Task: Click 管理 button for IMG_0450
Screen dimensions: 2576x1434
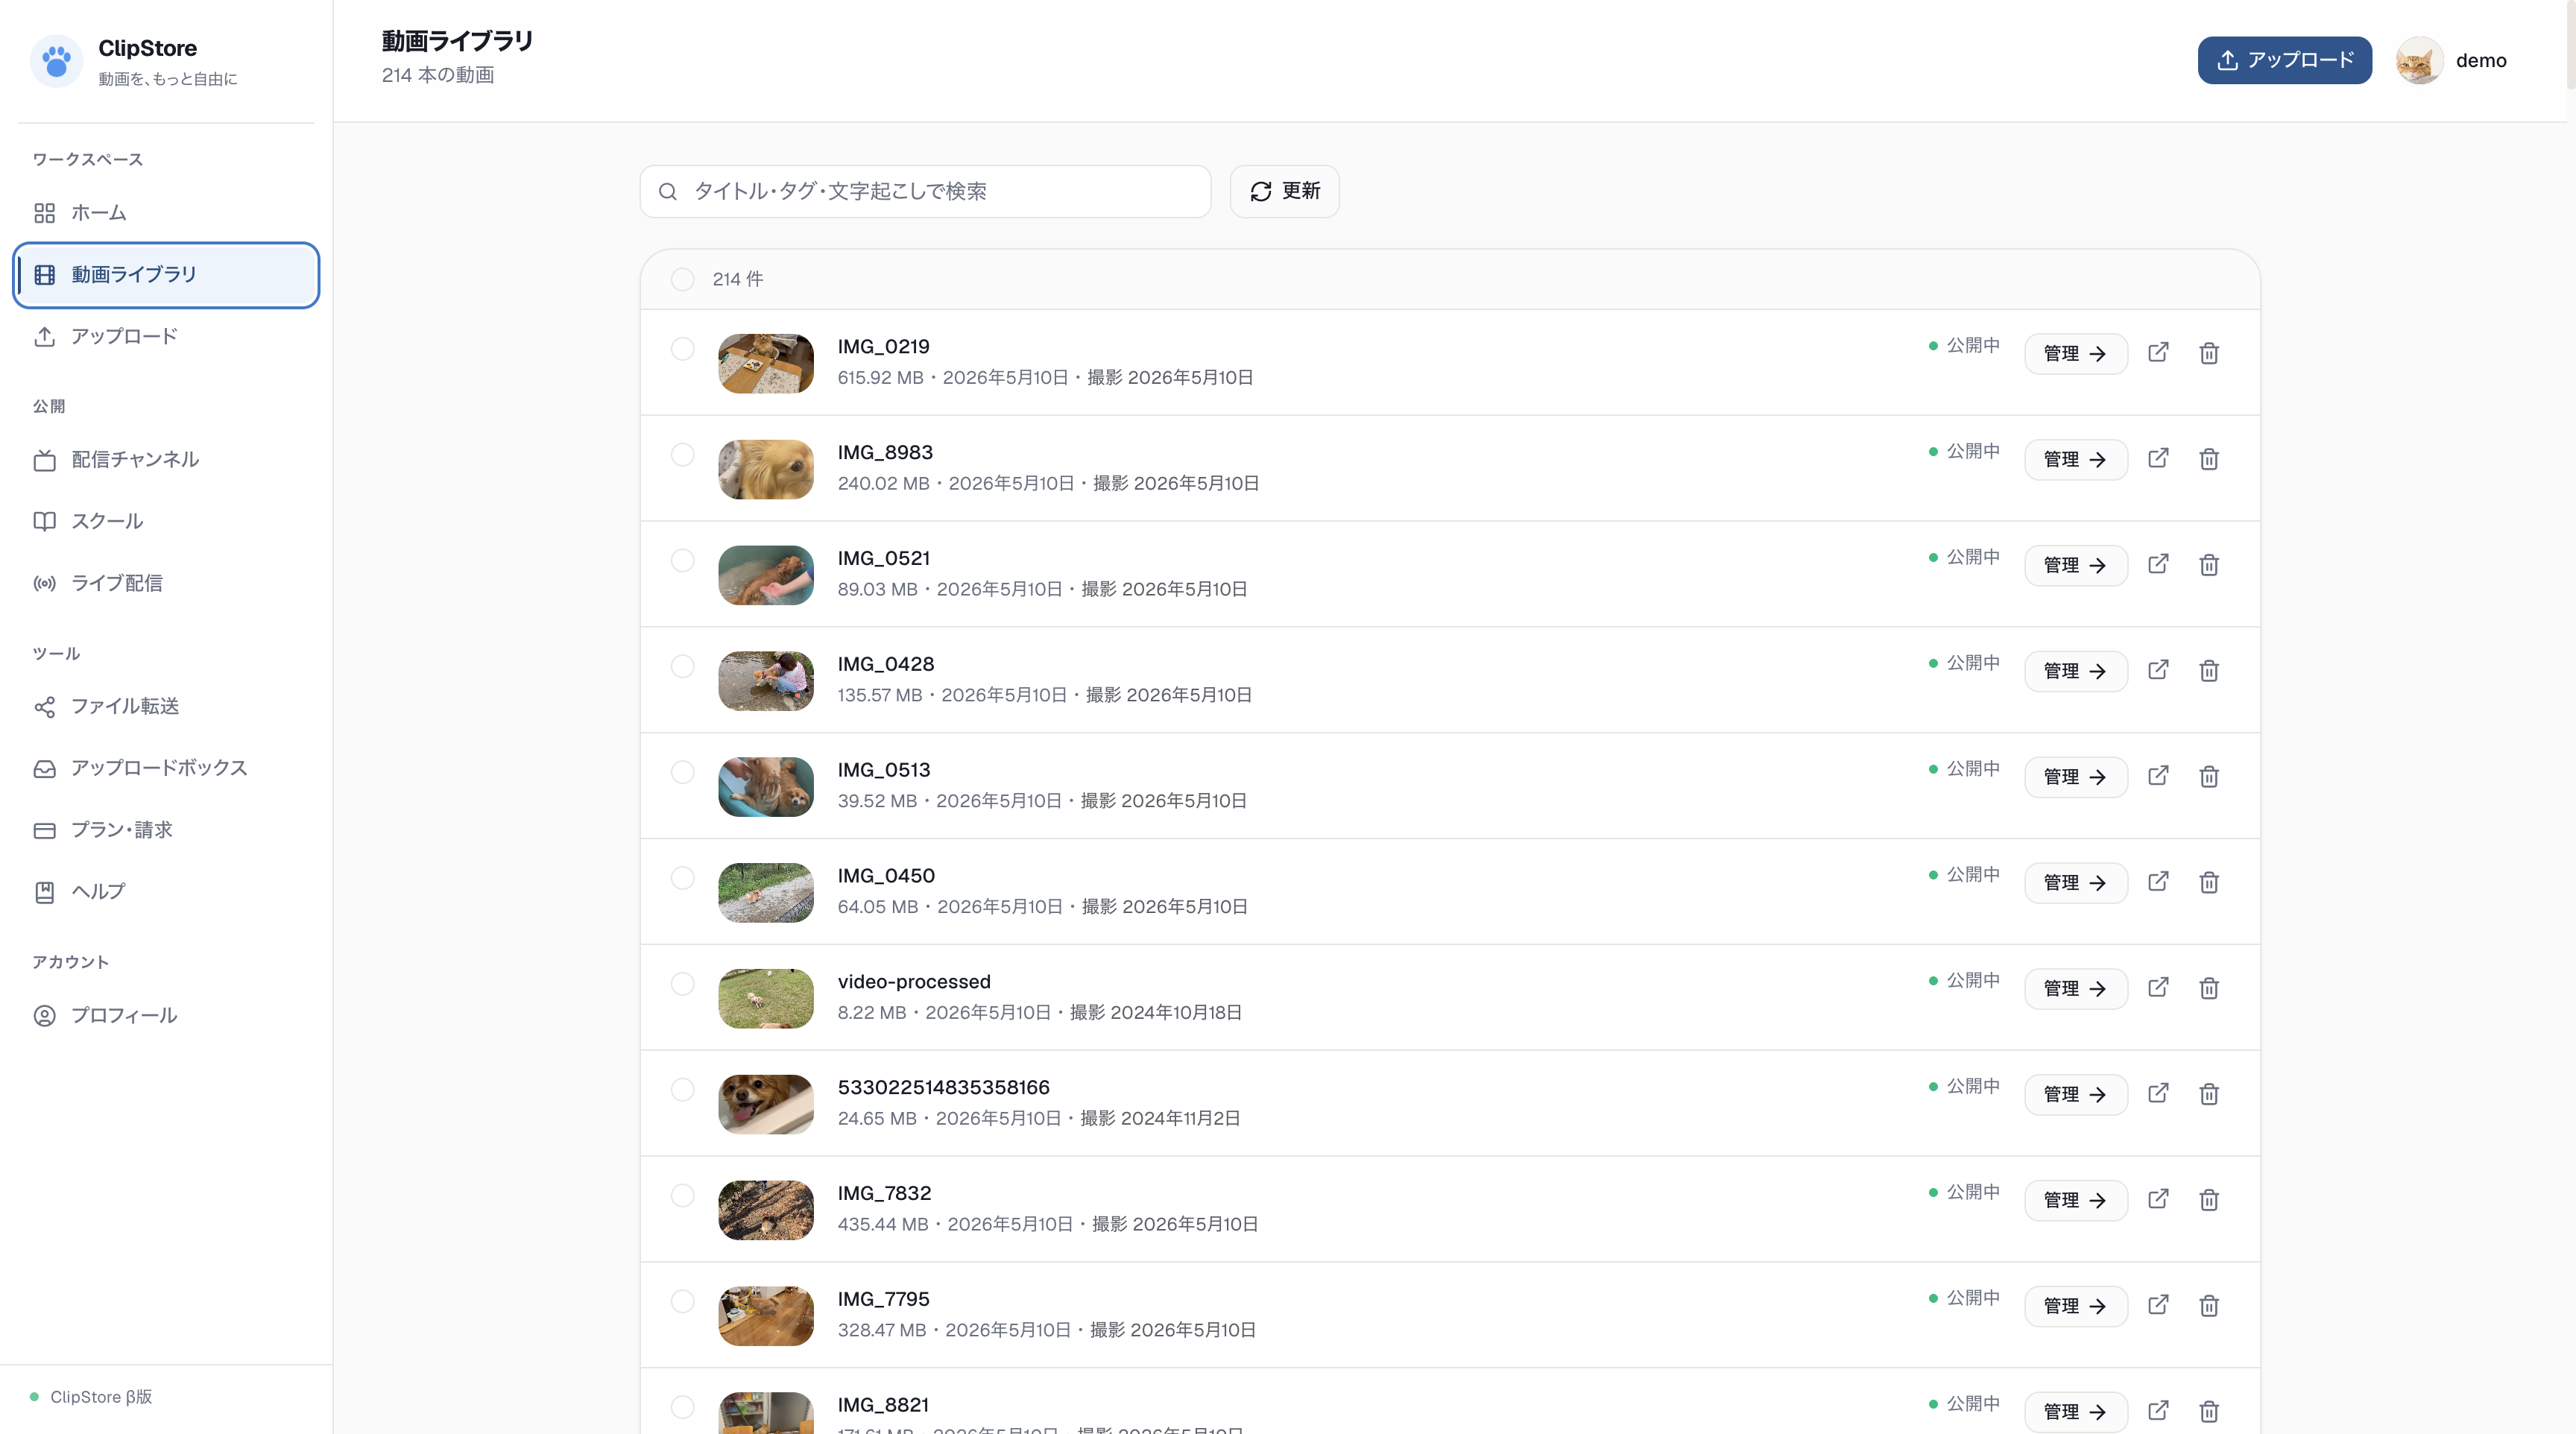Action: coord(2075,883)
